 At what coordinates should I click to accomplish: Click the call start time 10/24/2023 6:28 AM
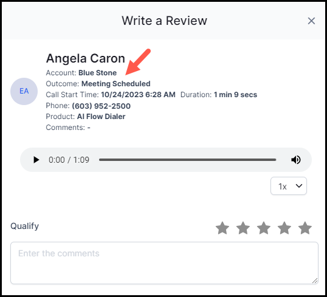[138, 95]
